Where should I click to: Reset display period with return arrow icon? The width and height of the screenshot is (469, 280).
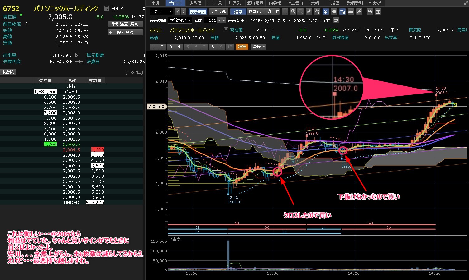336,21
